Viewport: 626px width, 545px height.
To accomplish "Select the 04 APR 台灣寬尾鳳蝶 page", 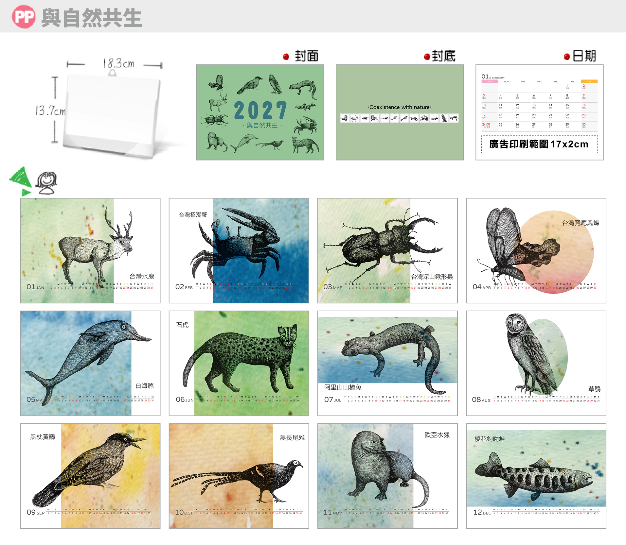I will [x=536, y=250].
